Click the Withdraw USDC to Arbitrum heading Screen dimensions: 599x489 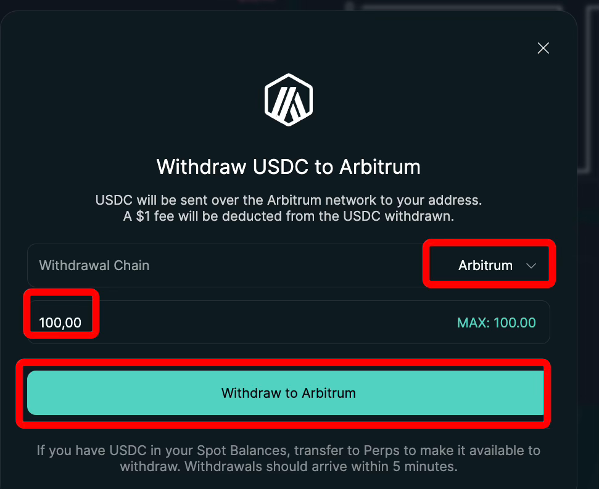[x=289, y=166]
